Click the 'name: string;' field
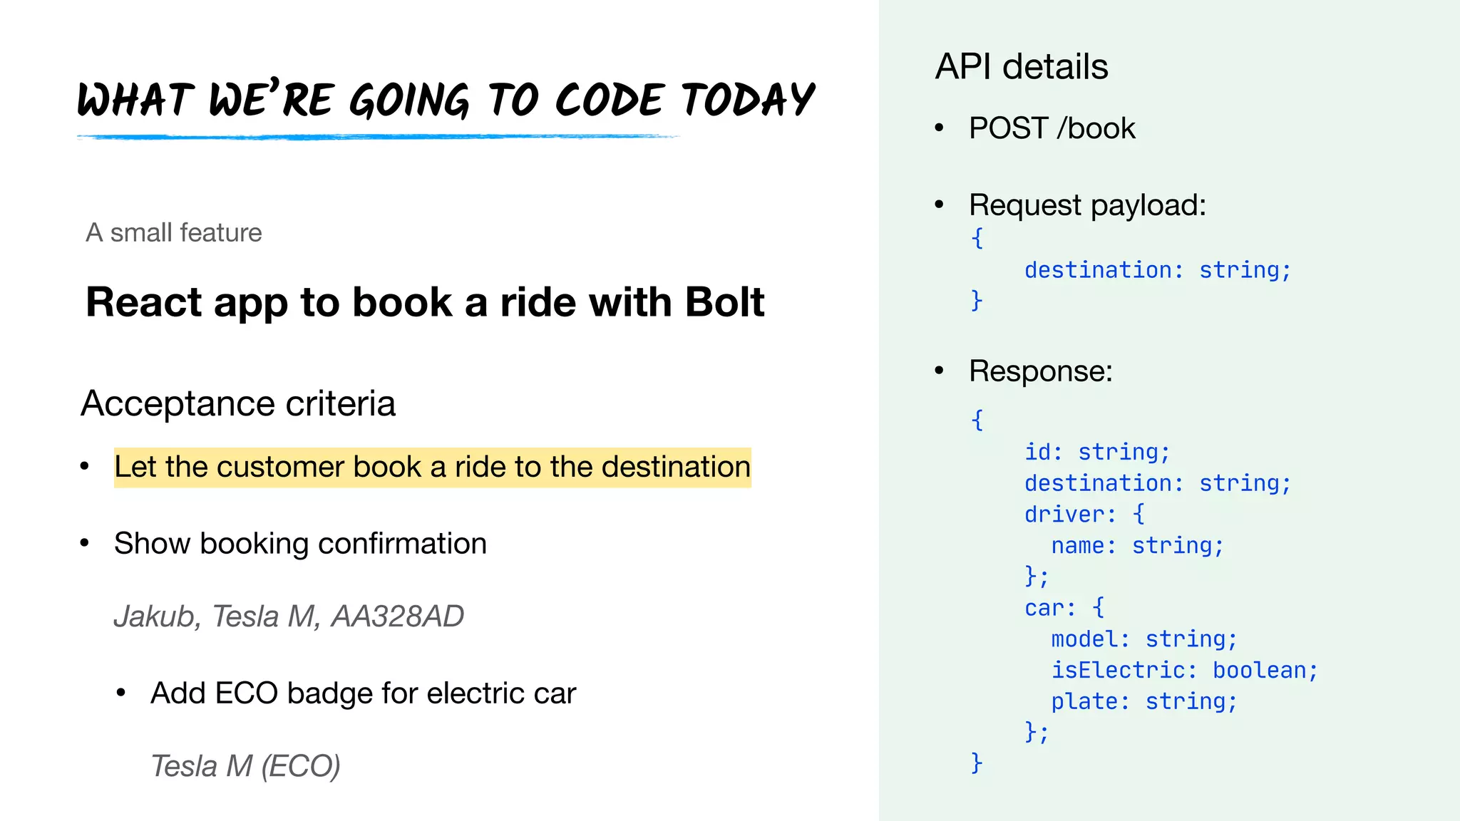The image size is (1460, 821). (x=1137, y=545)
